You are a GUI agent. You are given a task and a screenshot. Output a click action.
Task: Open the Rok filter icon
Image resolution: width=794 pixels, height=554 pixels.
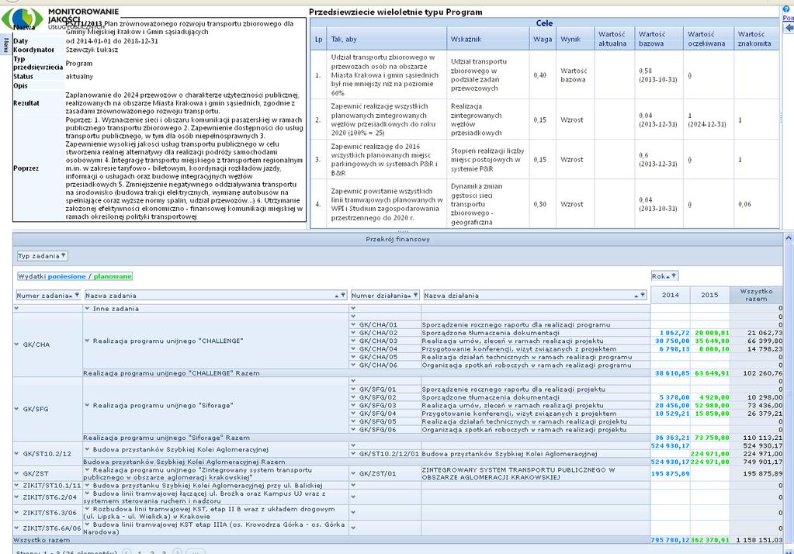tap(674, 276)
